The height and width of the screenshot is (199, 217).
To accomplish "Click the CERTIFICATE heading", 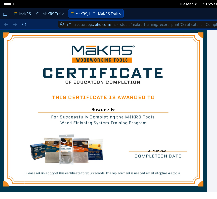I will pyautogui.click(x=103, y=73).
